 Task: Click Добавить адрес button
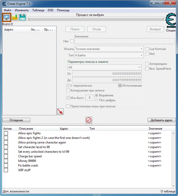pyautogui.click(x=162, y=120)
